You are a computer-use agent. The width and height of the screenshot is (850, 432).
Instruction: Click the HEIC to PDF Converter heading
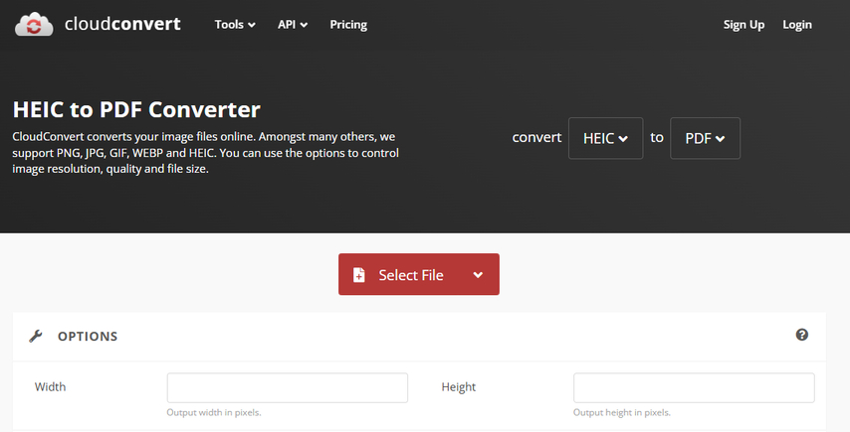(136, 110)
